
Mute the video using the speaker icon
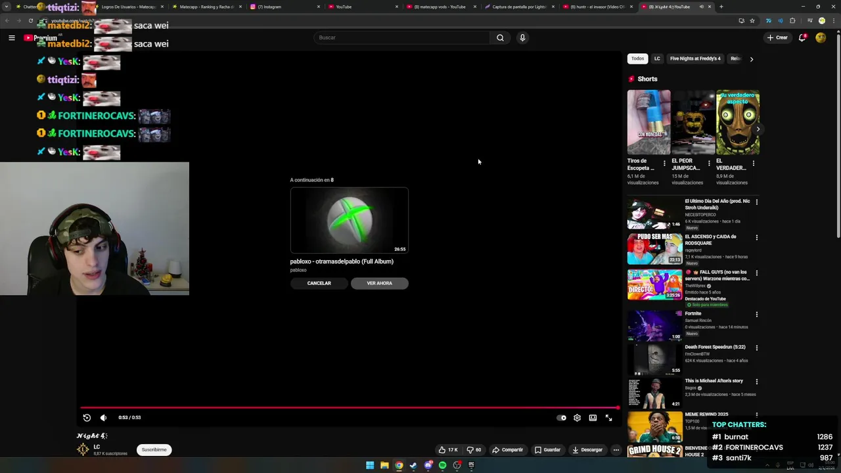pyautogui.click(x=103, y=418)
